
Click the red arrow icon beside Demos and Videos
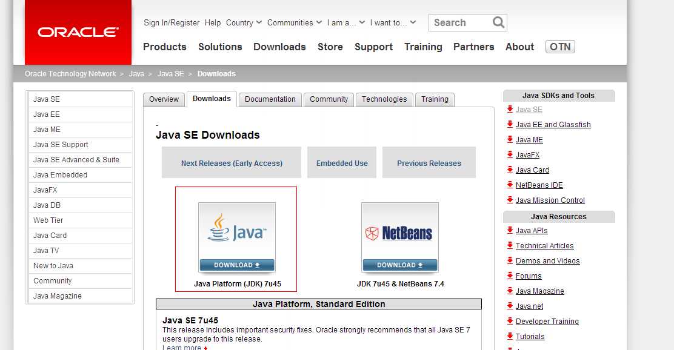510,260
